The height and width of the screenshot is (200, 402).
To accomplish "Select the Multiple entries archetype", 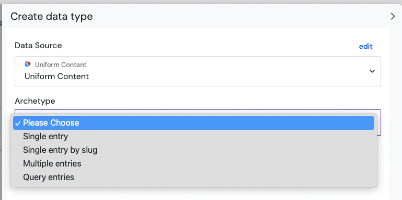I will (x=193, y=163).
